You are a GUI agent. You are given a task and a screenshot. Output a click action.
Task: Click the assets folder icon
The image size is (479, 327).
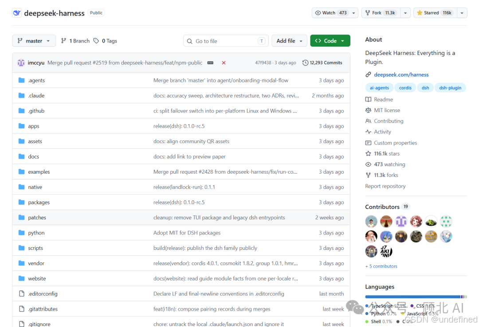[21, 141]
